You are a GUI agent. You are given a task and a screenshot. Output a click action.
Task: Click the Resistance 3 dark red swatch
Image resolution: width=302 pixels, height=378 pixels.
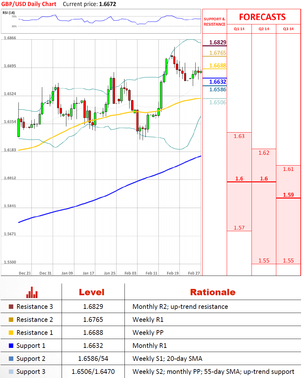tap(11, 307)
